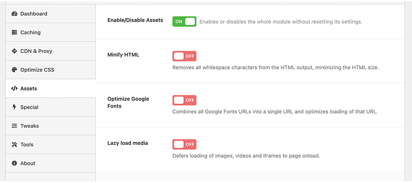Image resolution: width=412 pixels, height=183 pixels.
Task: Click the Assets code brackets icon
Action: [x=14, y=88]
